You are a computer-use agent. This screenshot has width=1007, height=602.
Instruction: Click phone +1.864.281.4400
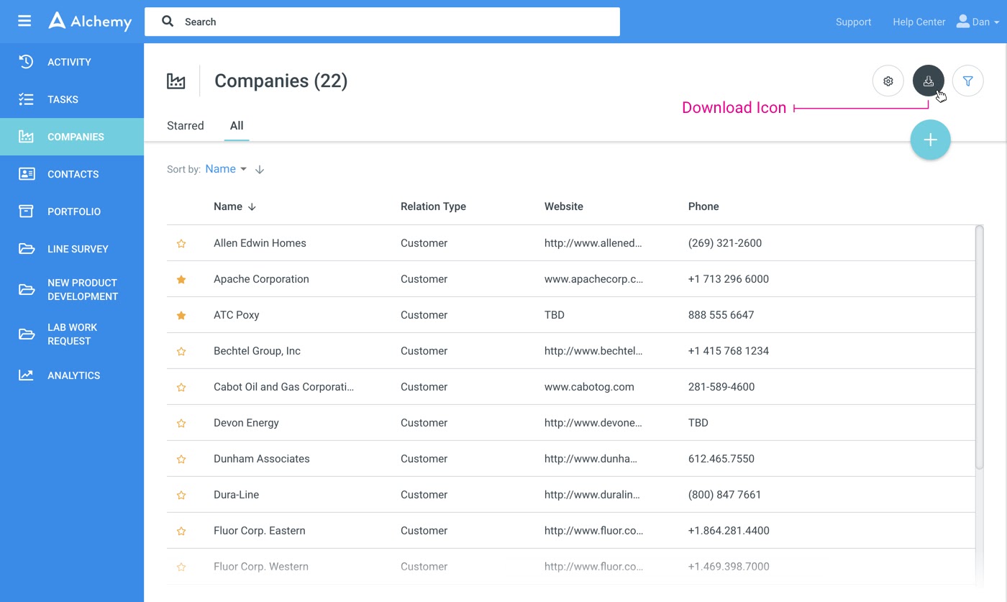(729, 531)
